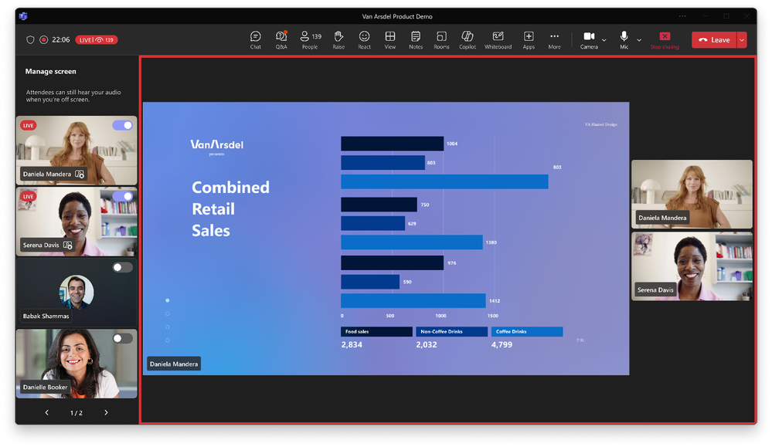Viewport: 772px width, 447px height.
Task: Select Danielle Booker tile in Manage screen
Action: pos(77,364)
